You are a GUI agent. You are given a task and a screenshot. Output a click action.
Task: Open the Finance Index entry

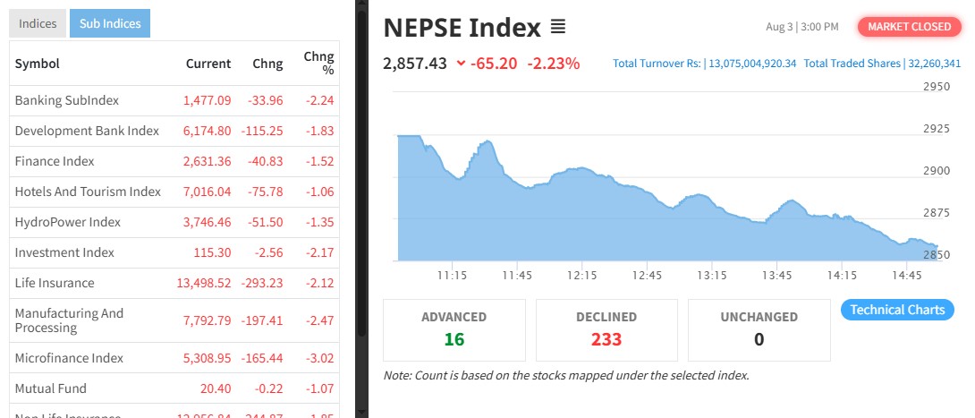point(55,161)
